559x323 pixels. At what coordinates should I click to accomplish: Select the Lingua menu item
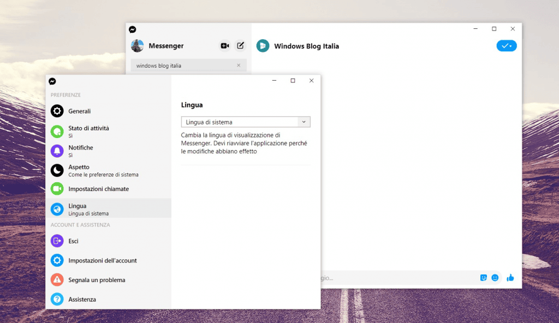[78, 209]
